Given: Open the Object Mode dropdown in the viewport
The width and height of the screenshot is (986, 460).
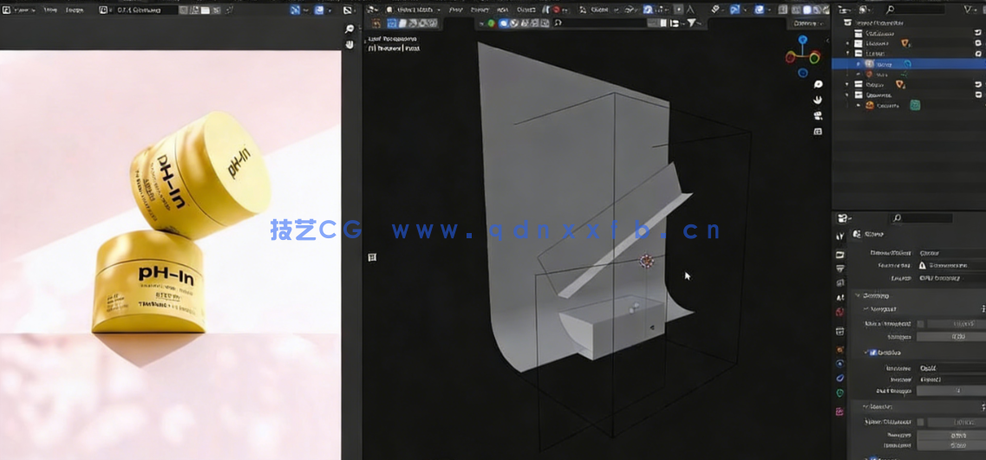Looking at the screenshot, I should (413, 10).
